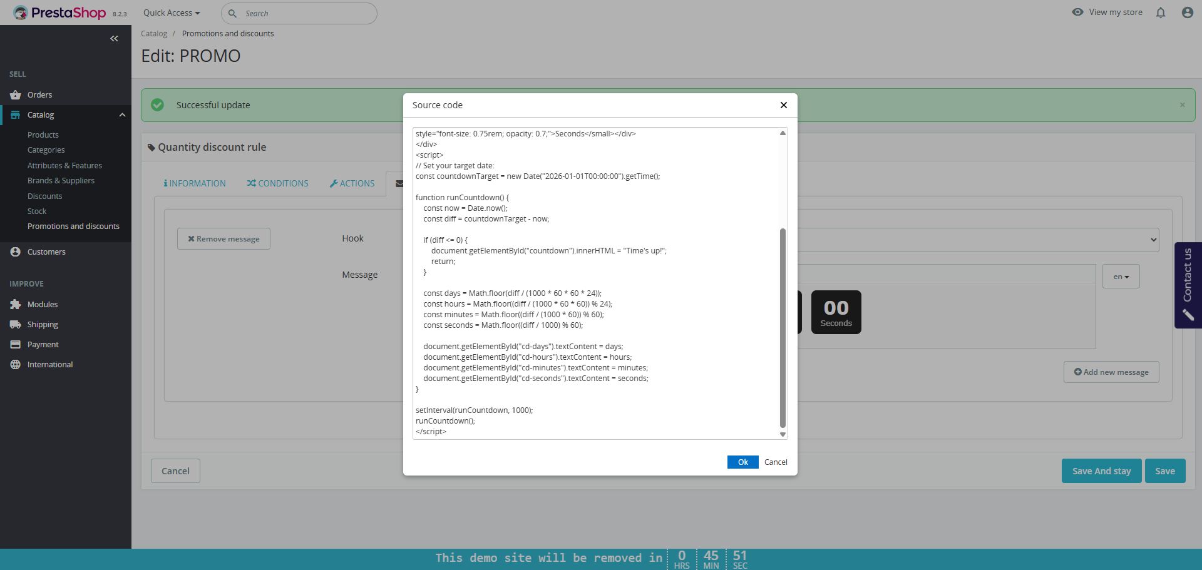Open the Quick Access dropdown
Screen dimensions: 1202x570
point(172,13)
